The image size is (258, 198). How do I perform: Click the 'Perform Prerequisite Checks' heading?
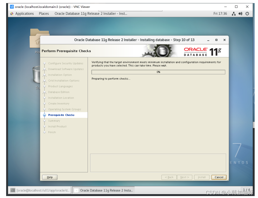[x=66, y=51]
